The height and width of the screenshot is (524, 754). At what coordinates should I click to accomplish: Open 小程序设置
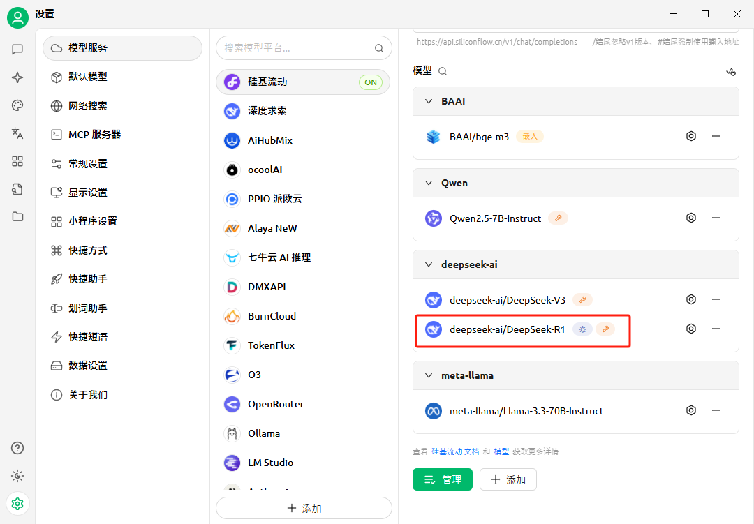coord(123,222)
